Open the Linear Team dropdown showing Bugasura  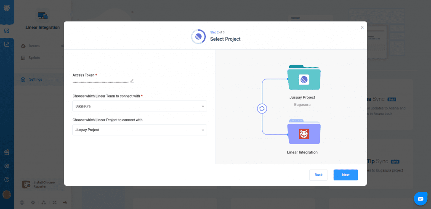click(140, 106)
